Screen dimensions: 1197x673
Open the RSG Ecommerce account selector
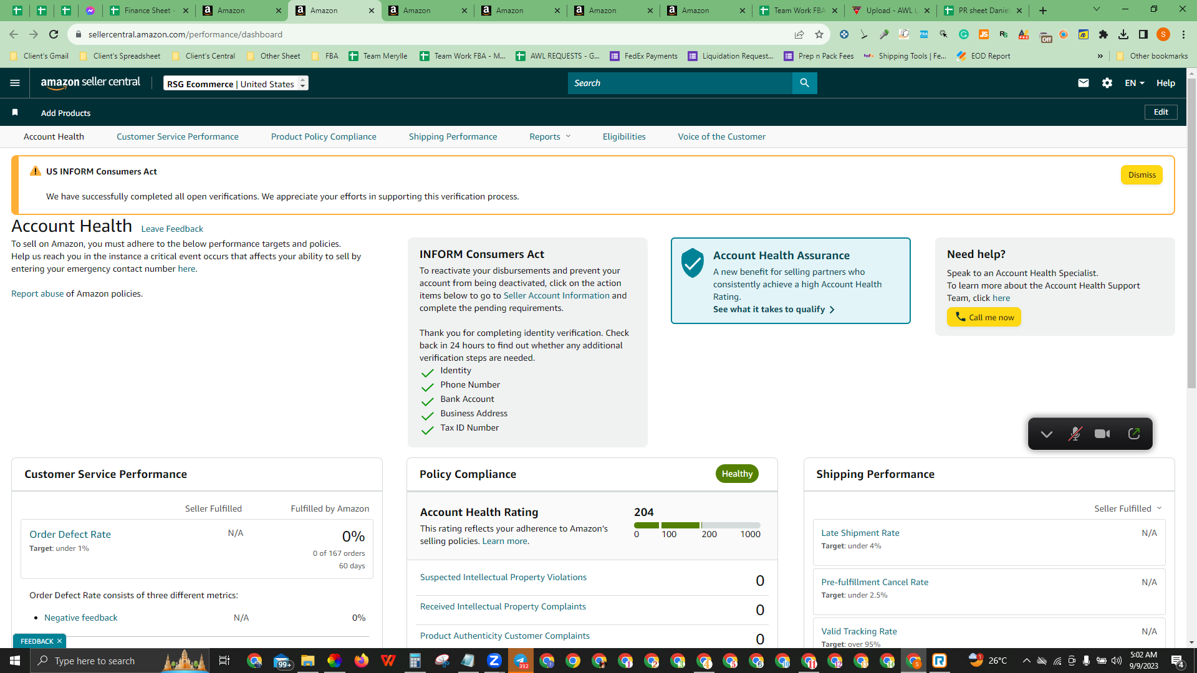[236, 84]
